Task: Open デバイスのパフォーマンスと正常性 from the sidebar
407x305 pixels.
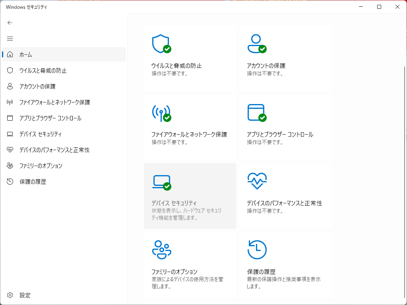Action: (x=64, y=150)
